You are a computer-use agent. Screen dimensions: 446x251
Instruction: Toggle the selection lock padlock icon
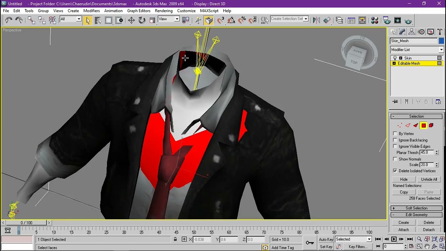[x=175, y=239]
